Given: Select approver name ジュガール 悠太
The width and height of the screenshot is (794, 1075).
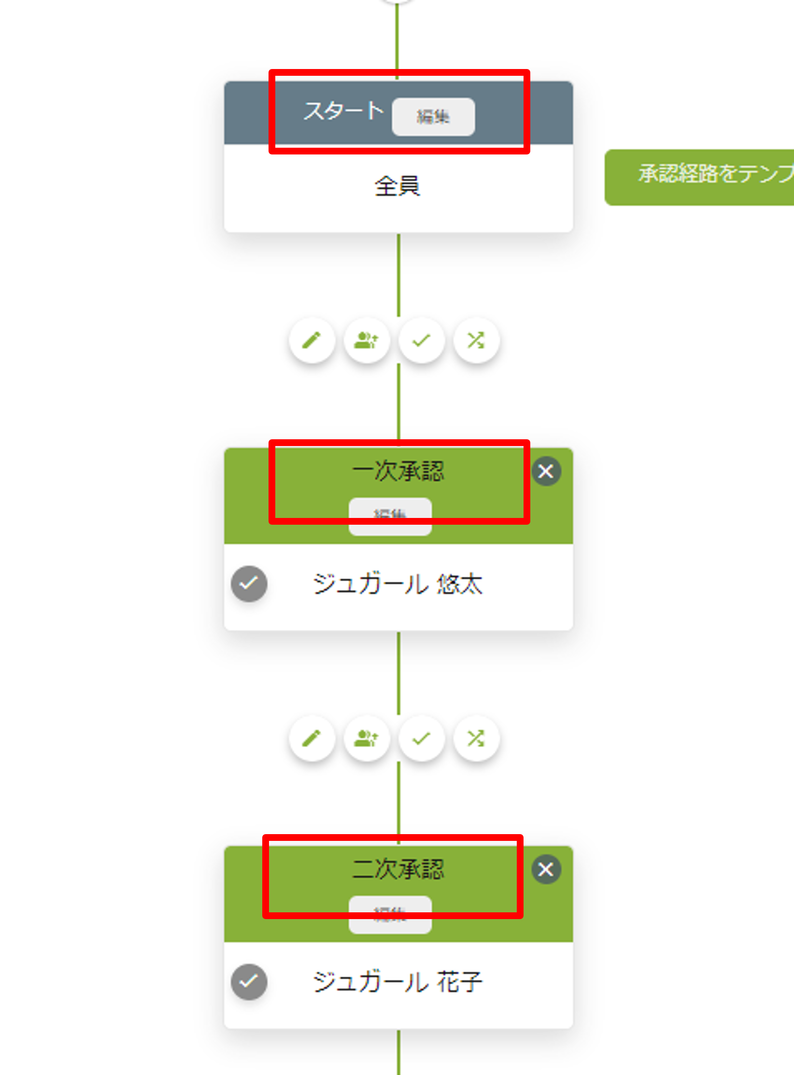Looking at the screenshot, I should tap(397, 584).
